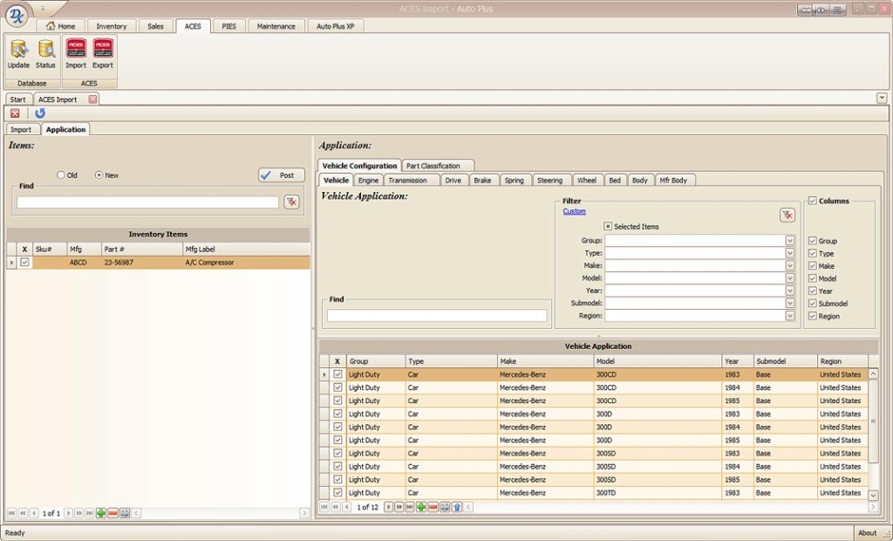Viewport: 893px width, 541px height.
Task: Sort inventory by Part # column header
Action: point(142,250)
